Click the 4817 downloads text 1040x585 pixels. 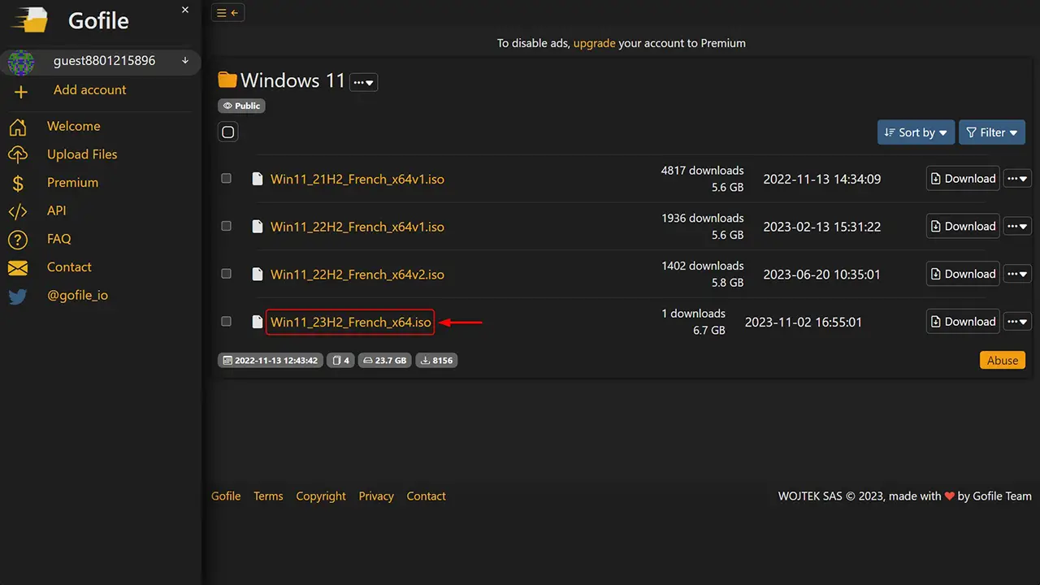(x=702, y=171)
